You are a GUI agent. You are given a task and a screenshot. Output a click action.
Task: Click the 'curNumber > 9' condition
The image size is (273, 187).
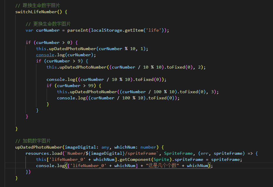point(63,61)
